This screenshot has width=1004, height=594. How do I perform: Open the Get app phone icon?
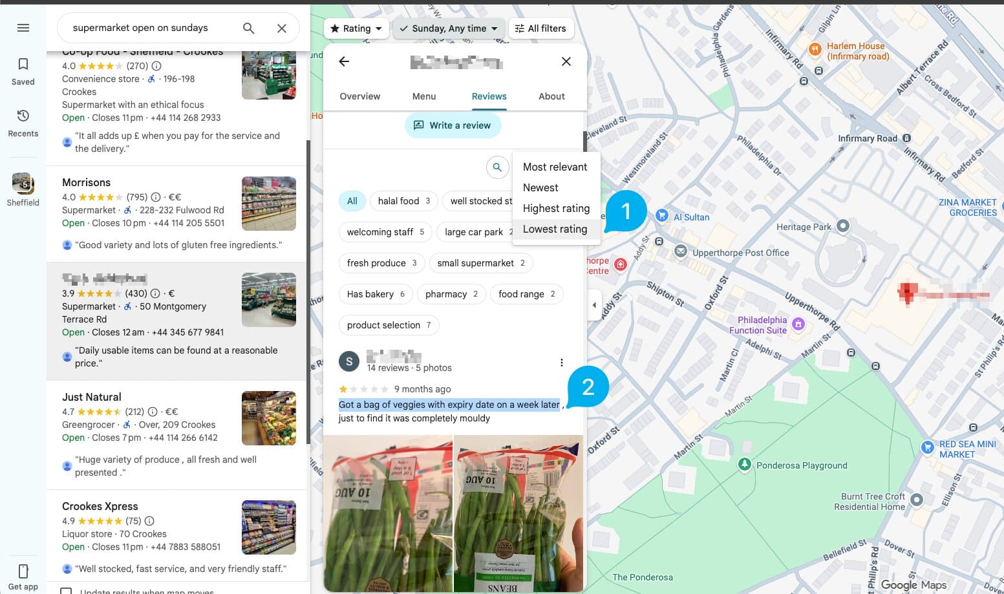(x=23, y=571)
